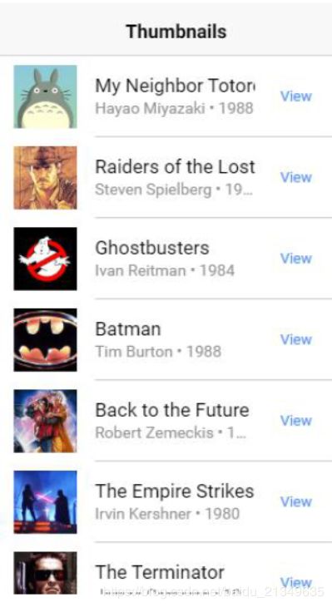Open The Terminator list item title
332x607 pixels.
coord(160,572)
